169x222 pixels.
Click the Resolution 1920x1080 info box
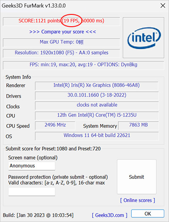point(61,53)
